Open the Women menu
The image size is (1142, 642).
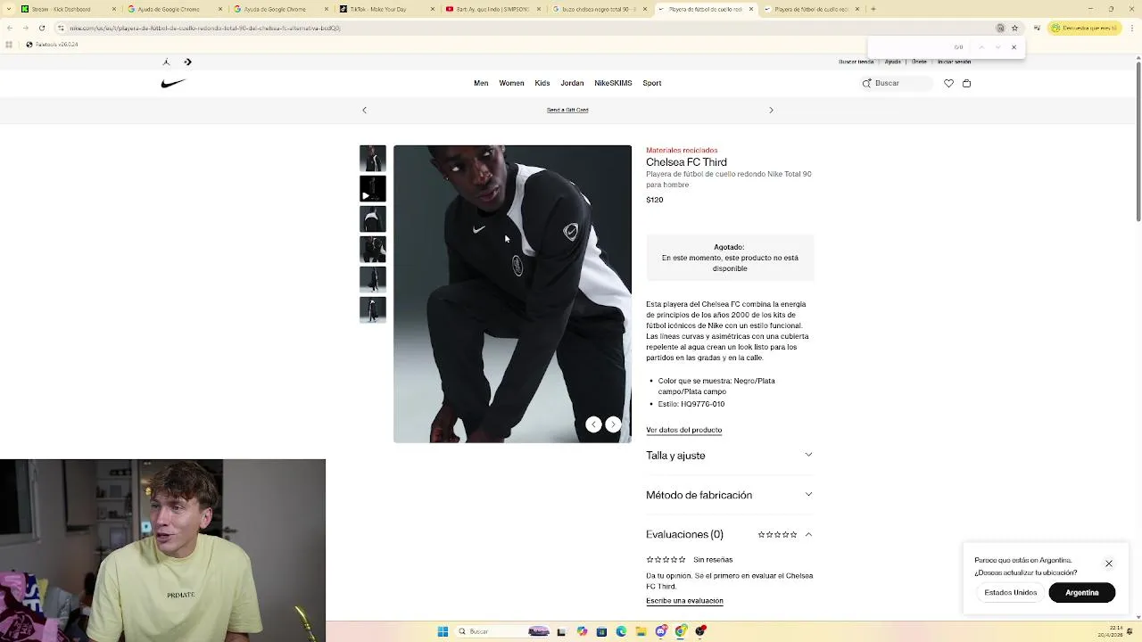coord(511,83)
